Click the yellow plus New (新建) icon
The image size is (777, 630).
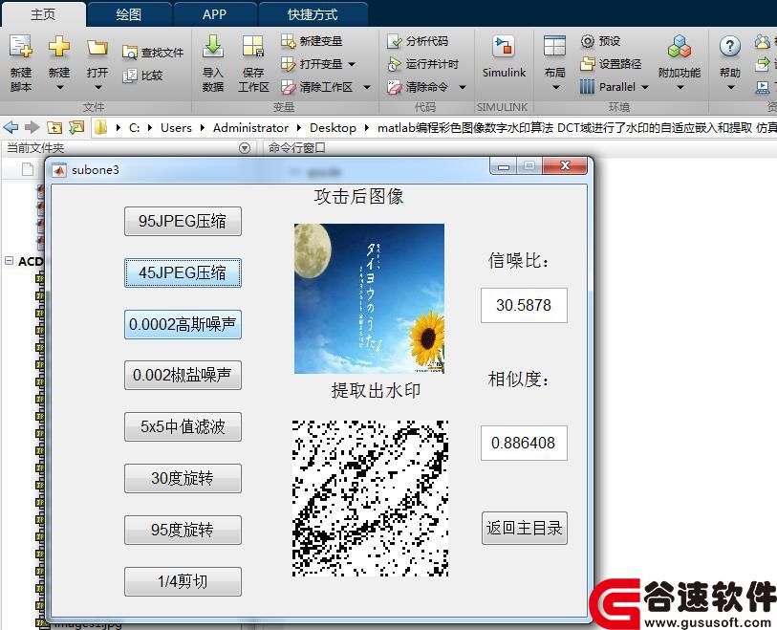[x=59, y=47]
